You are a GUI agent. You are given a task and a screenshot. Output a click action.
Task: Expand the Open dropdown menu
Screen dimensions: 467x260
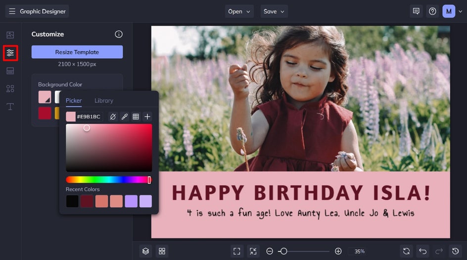point(239,11)
